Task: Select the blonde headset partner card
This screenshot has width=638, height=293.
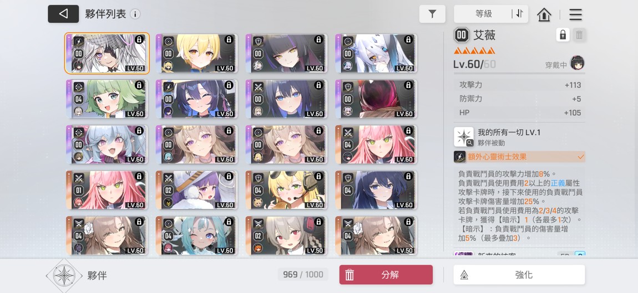Action: [286, 190]
